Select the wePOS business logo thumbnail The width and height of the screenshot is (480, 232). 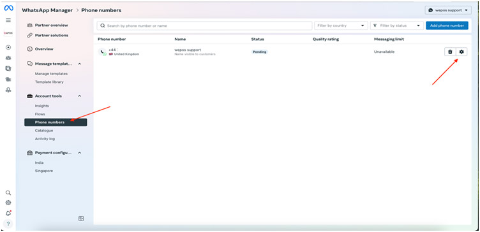pyautogui.click(x=8, y=33)
